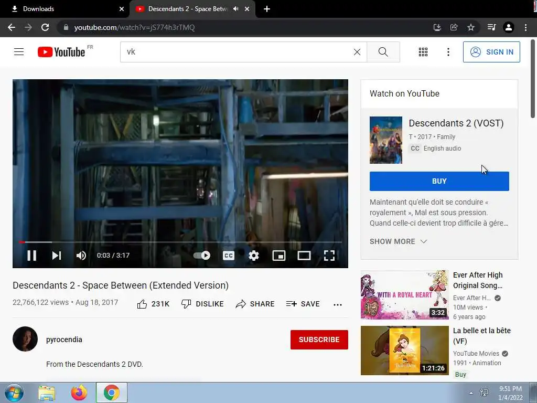
Task: Toggle closed captions CC button
Action: pos(229,256)
